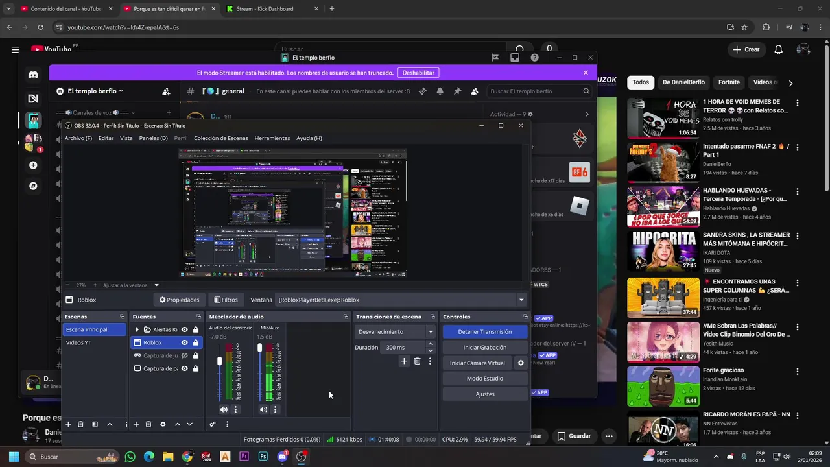830x467 pixels.
Task: Move source up in Fuentes panel
Action: click(177, 424)
